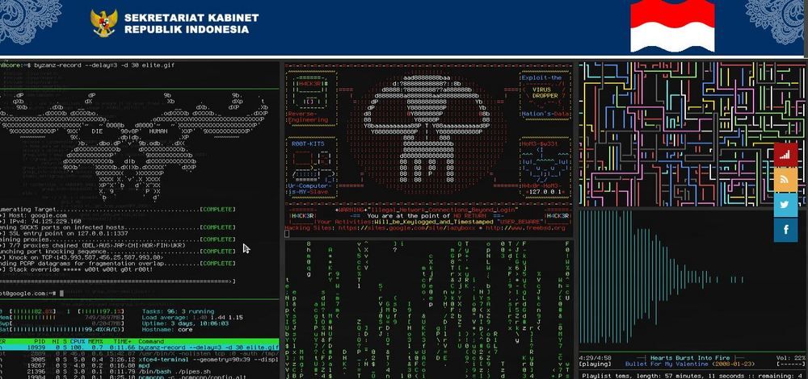Click the byzanz-record command in the top terminal prompt
This screenshot has height=379, width=808.
(104, 65)
